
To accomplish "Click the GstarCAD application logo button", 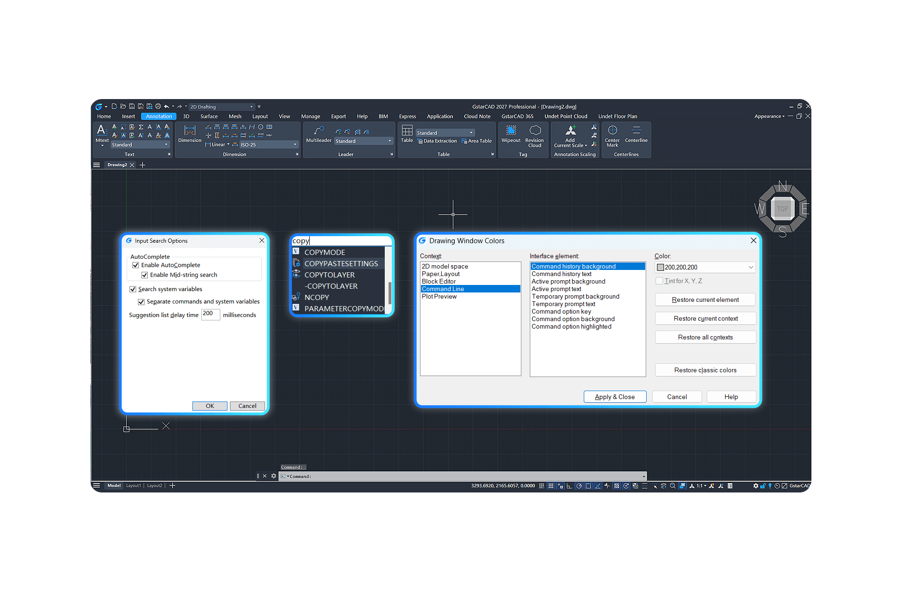I will coord(99,107).
